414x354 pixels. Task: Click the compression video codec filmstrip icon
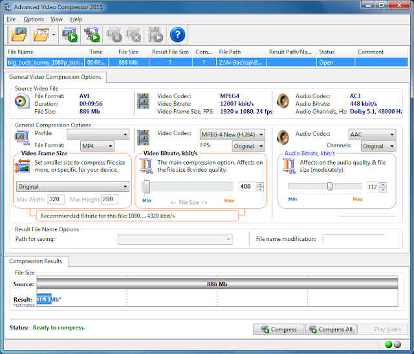click(144, 138)
